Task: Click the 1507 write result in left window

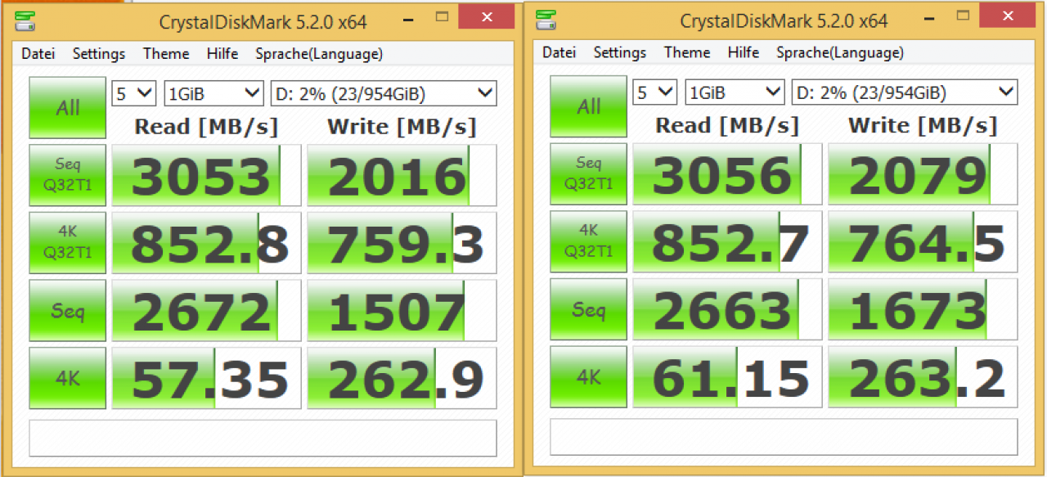Action: tap(402, 310)
